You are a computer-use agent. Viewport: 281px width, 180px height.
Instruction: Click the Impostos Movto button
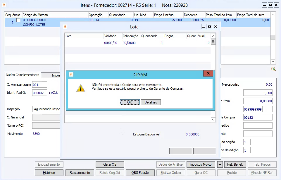(201, 164)
